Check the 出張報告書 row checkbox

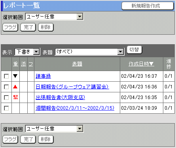point(6,97)
